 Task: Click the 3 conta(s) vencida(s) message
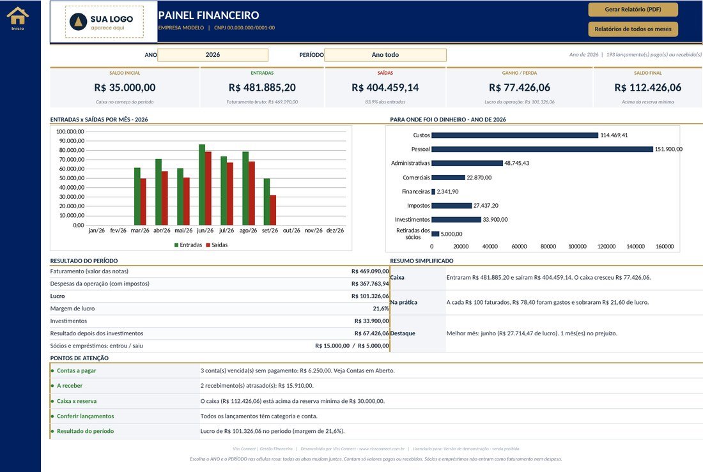pyautogui.click(x=297, y=370)
